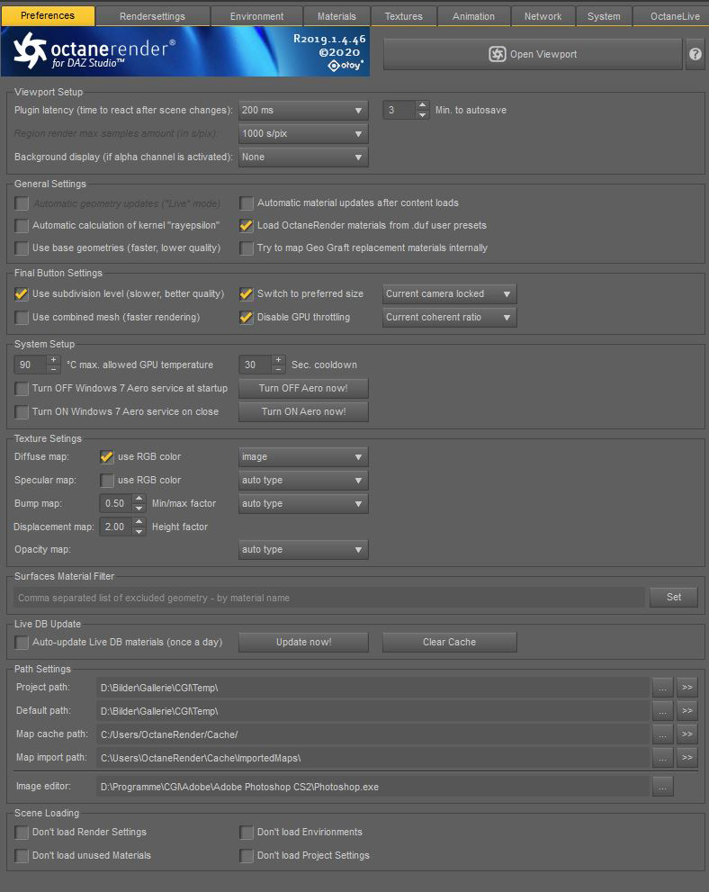This screenshot has height=892, width=709.
Task: Decrease the Min. to autosave value
Action: tap(422, 115)
